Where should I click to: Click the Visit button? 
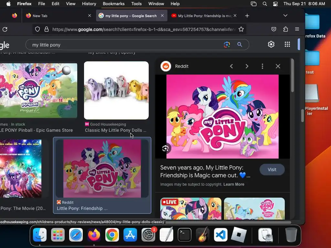click(x=272, y=170)
